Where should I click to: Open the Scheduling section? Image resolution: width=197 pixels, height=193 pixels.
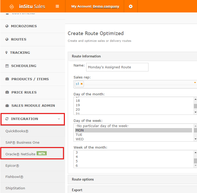point(33,66)
